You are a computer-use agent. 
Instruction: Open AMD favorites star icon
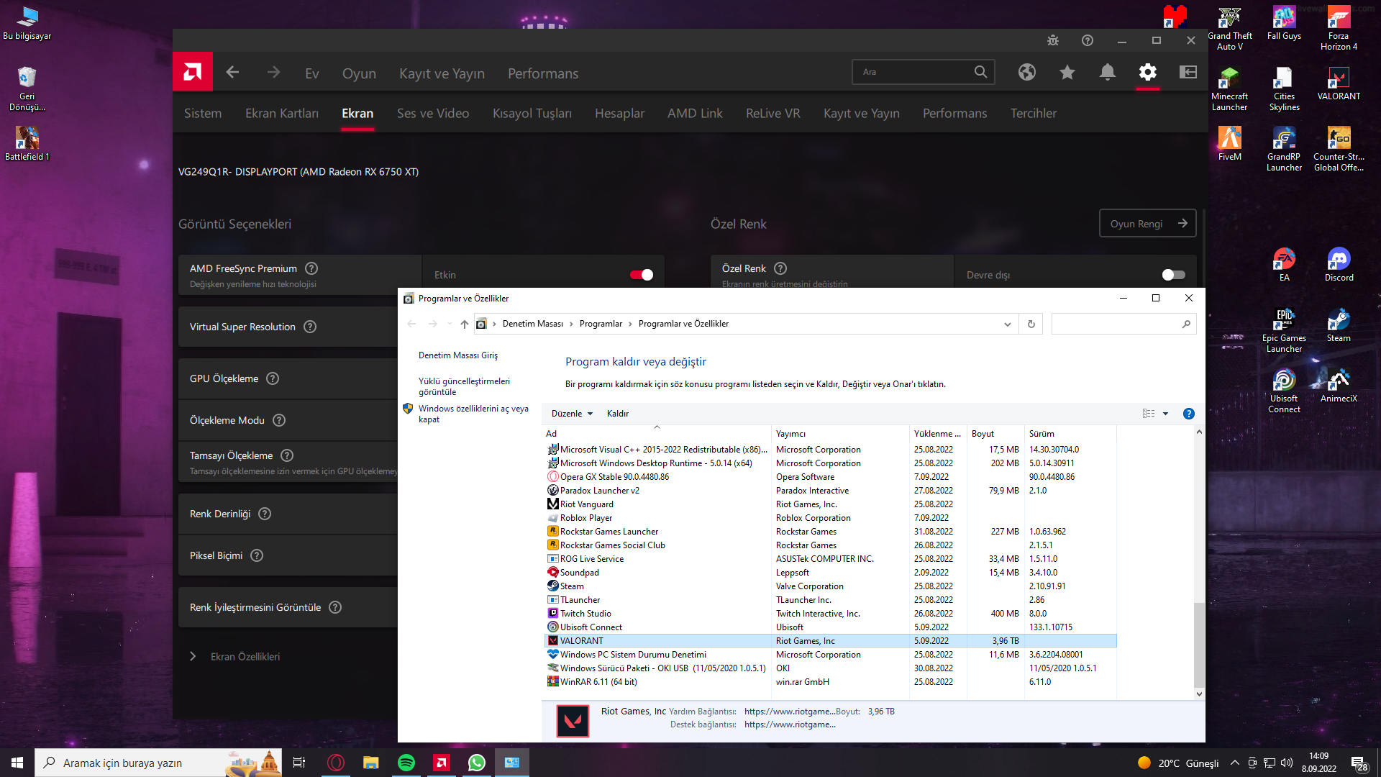pos(1067,72)
